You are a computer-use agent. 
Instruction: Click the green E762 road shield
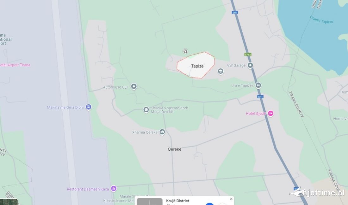(x=248, y=54)
